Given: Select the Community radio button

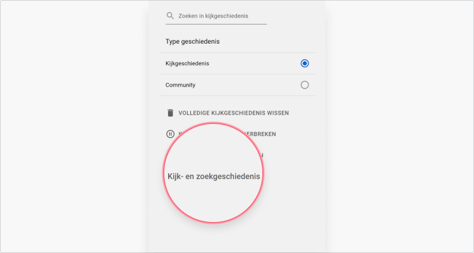Looking at the screenshot, I should point(305,85).
